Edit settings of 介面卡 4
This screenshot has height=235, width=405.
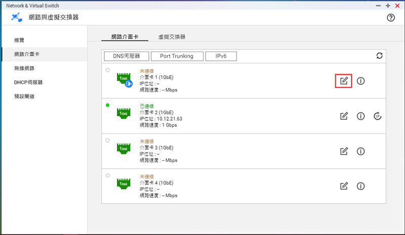tap(344, 186)
